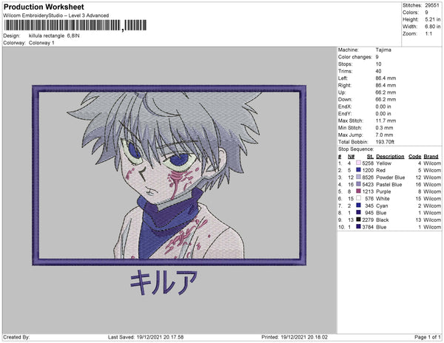444x343 pixels.
Task: Click the Total Bobbin value '193.70ft'
Action: click(x=385, y=142)
